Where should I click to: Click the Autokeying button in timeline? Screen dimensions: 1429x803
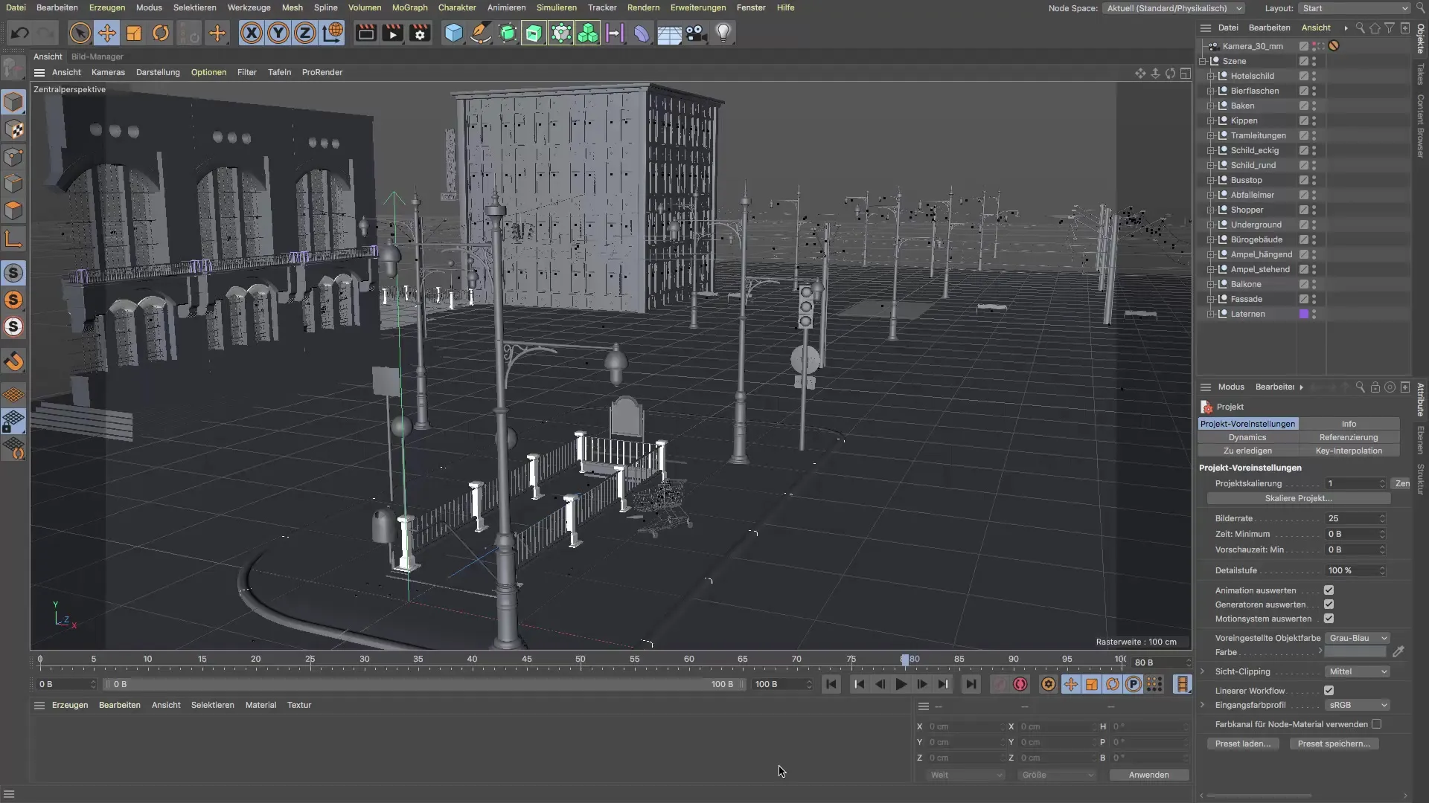pos(1020,684)
